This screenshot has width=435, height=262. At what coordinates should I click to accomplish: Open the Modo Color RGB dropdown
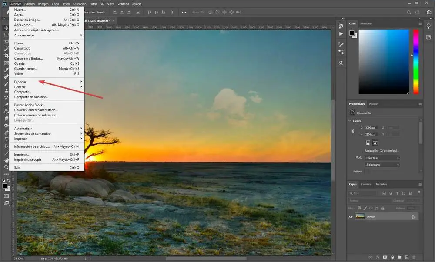click(382, 157)
